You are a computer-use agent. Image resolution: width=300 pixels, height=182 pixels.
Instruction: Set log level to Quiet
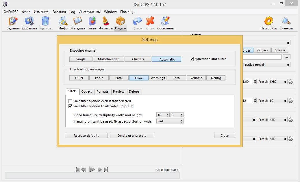(x=79, y=78)
